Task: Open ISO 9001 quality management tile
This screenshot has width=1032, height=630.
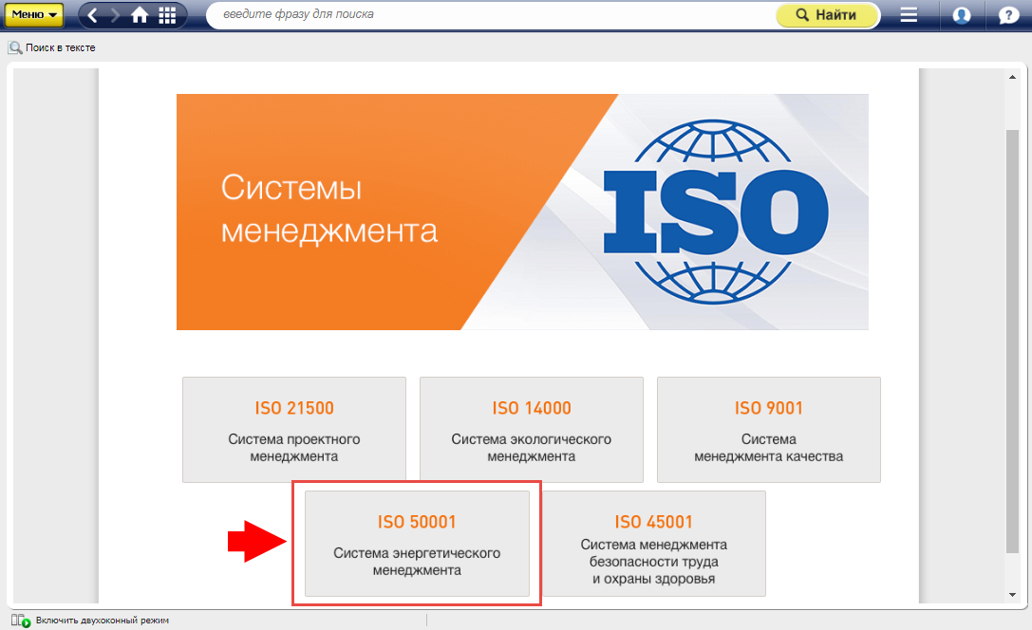Action: (769, 430)
